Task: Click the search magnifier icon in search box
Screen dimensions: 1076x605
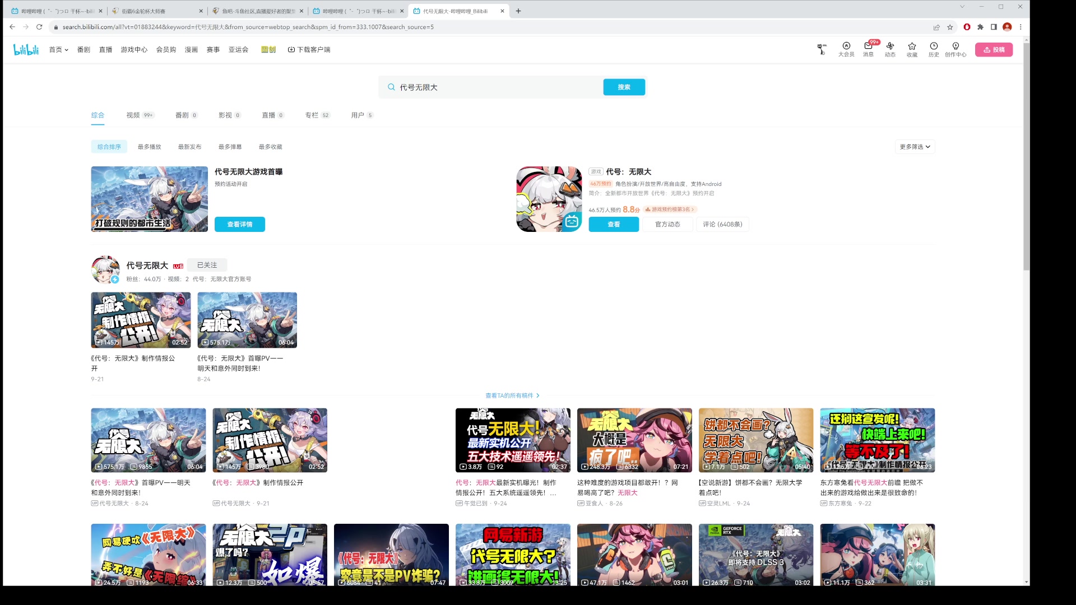Action: coord(391,87)
